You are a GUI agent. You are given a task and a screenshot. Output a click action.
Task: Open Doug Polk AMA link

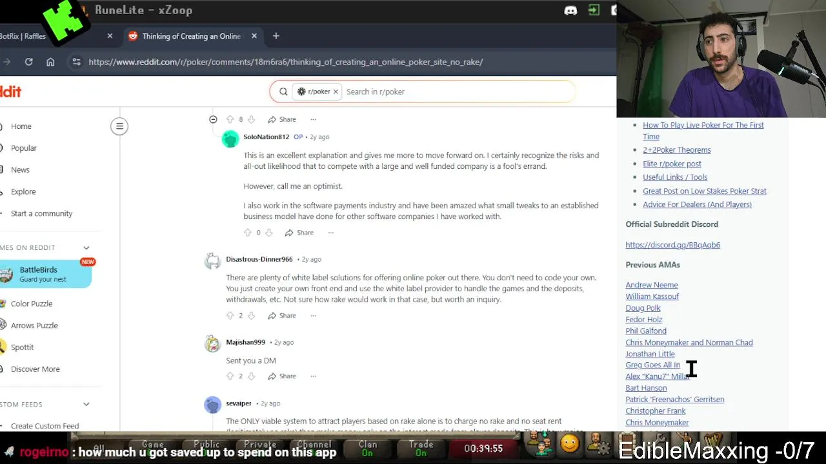[x=643, y=308]
